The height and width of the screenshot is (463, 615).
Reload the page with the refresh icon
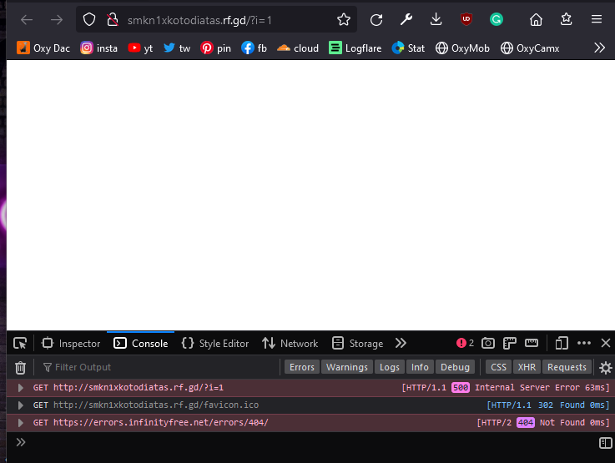[x=376, y=19]
